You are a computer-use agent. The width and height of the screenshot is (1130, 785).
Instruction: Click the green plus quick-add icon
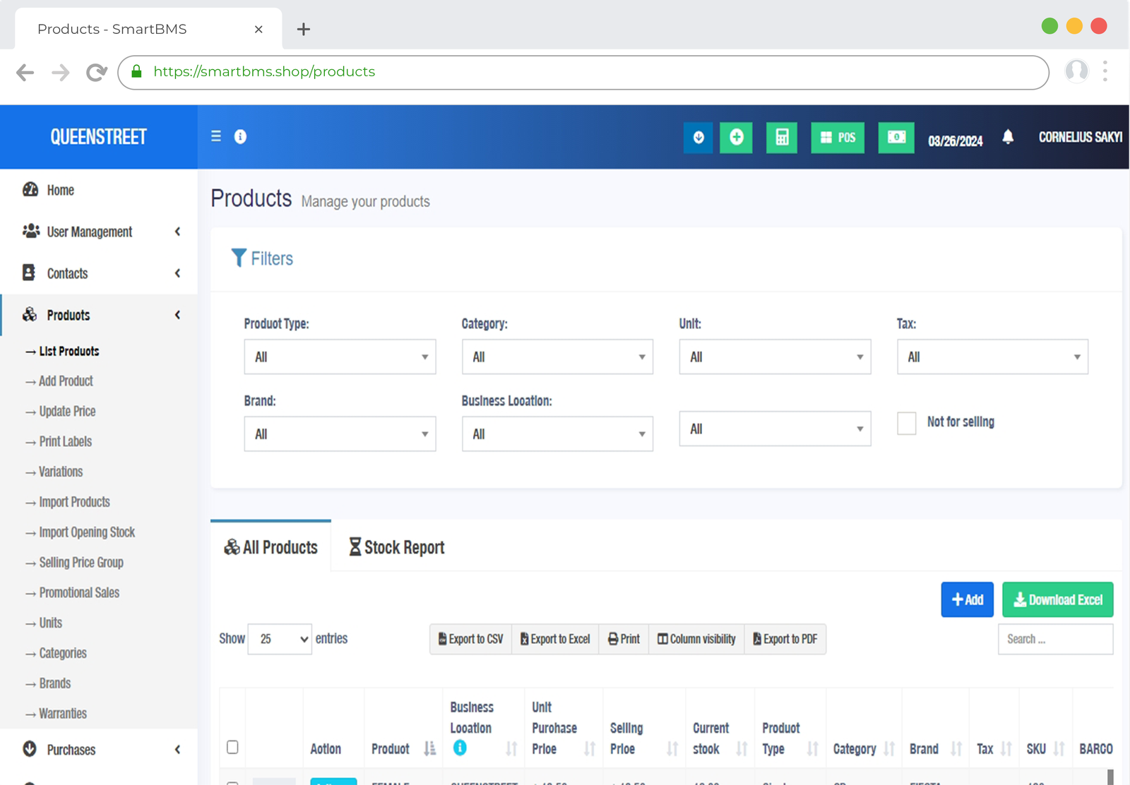[736, 137]
